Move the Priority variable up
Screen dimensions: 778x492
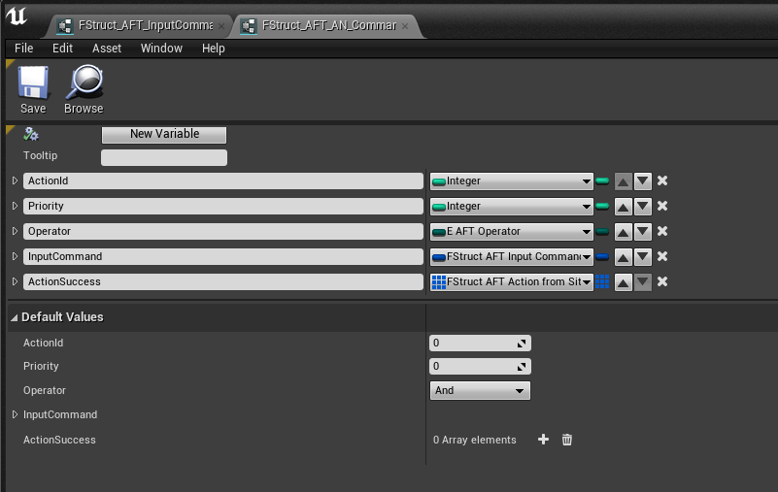624,206
